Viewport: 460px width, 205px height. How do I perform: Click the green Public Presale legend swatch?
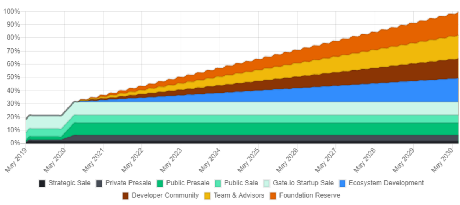click(159, 183)
